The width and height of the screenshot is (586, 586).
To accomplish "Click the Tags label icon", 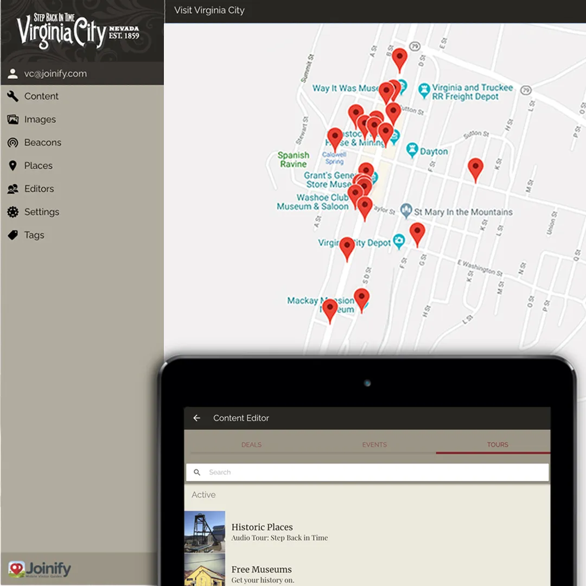I will pyautogui.click(x=12, y=235).
